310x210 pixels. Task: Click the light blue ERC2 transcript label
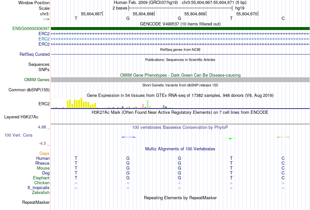(44, 39)
